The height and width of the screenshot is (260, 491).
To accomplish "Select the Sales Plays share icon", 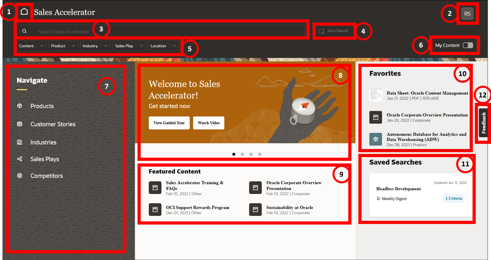I will [x=19, y=159].
